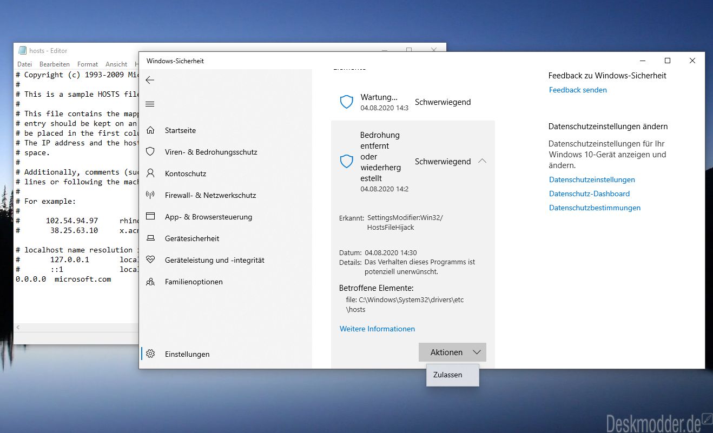Open the Bearbeiten menu in the hosts editor
713x433 pixels.
[x=55, y=64]
